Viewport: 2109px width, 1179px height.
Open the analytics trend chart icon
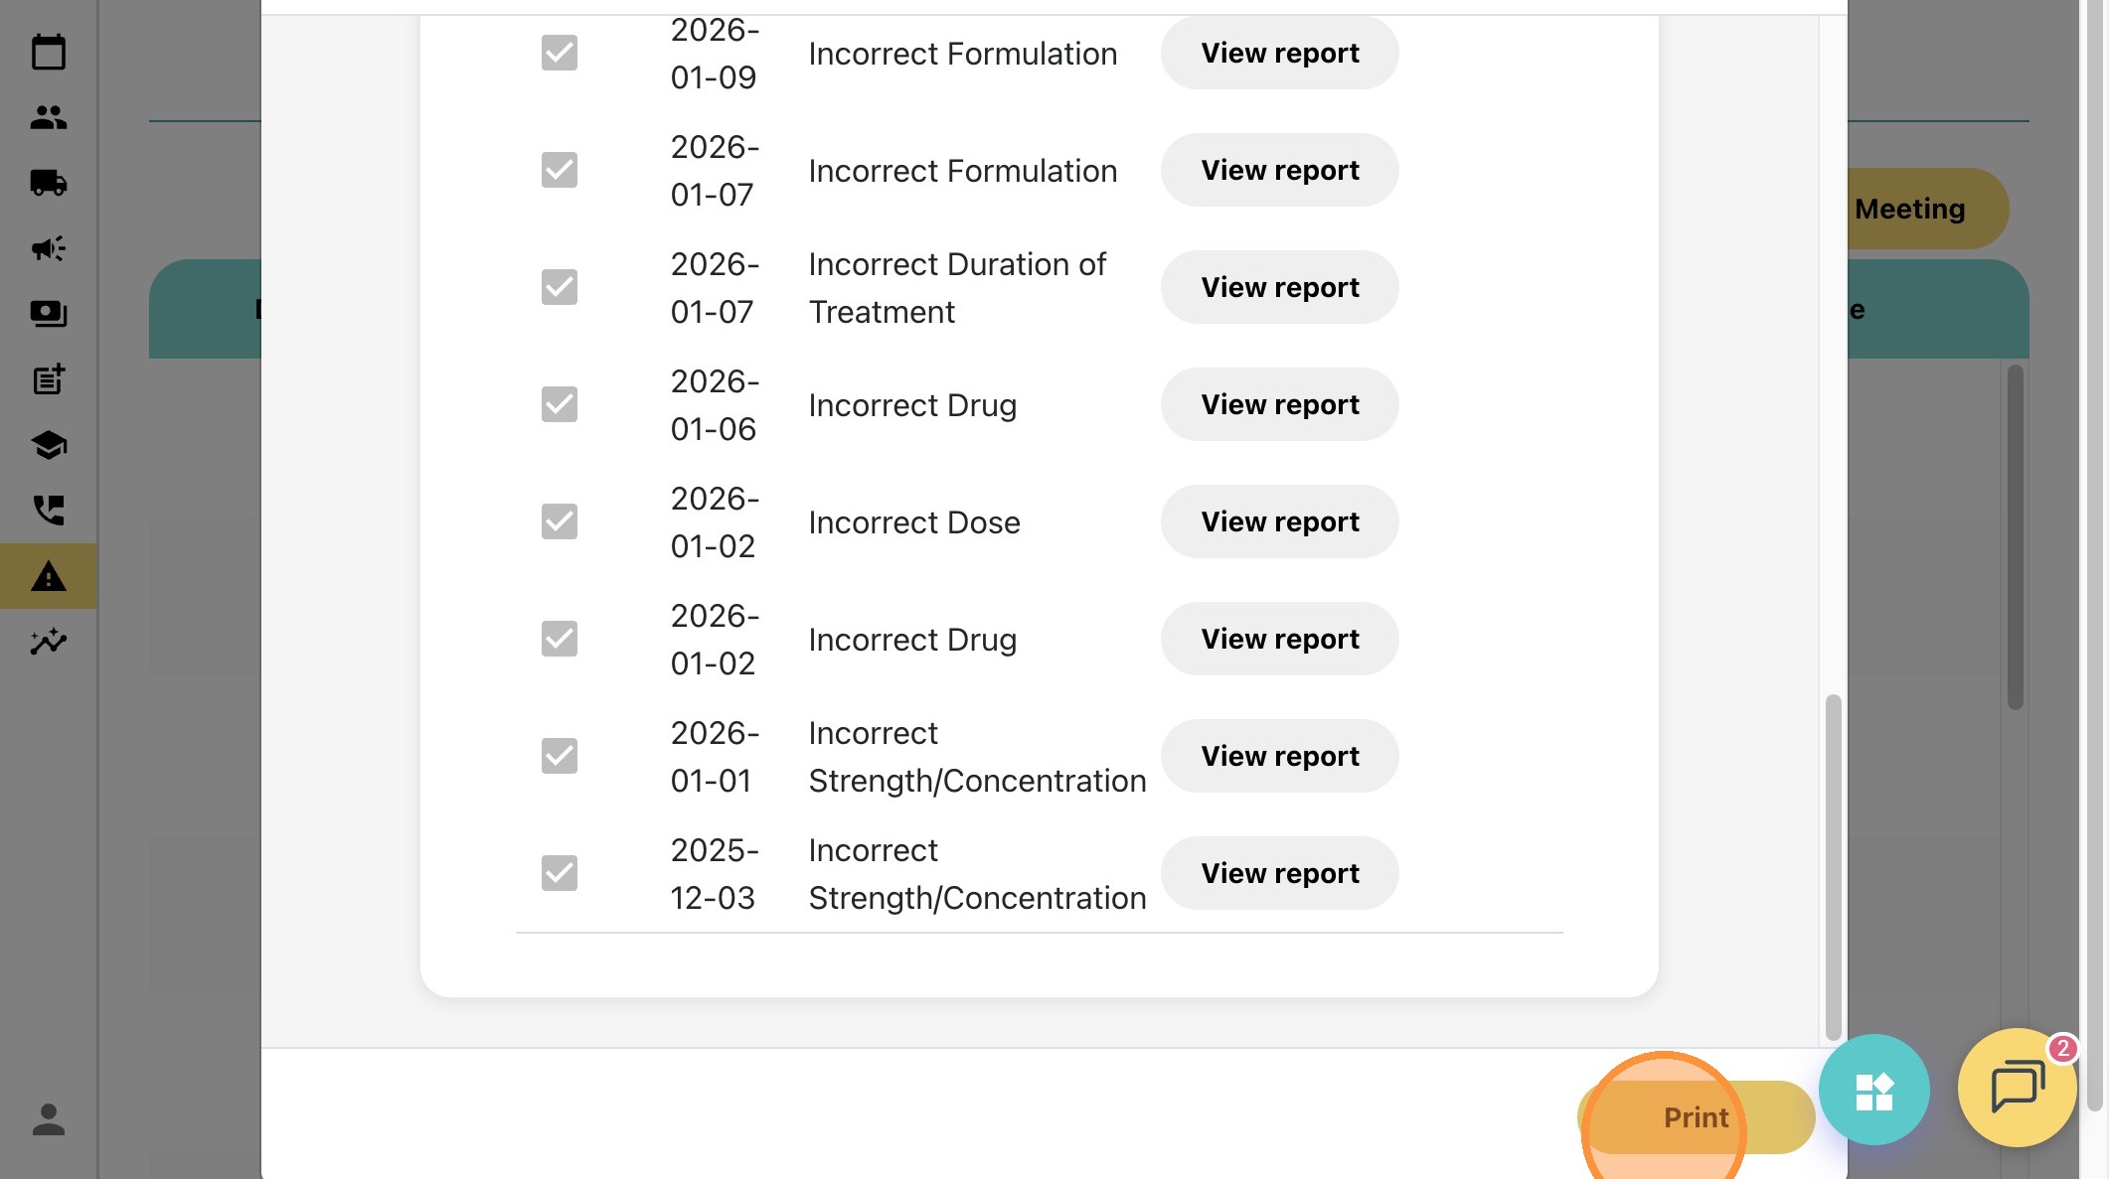point(48,642)
